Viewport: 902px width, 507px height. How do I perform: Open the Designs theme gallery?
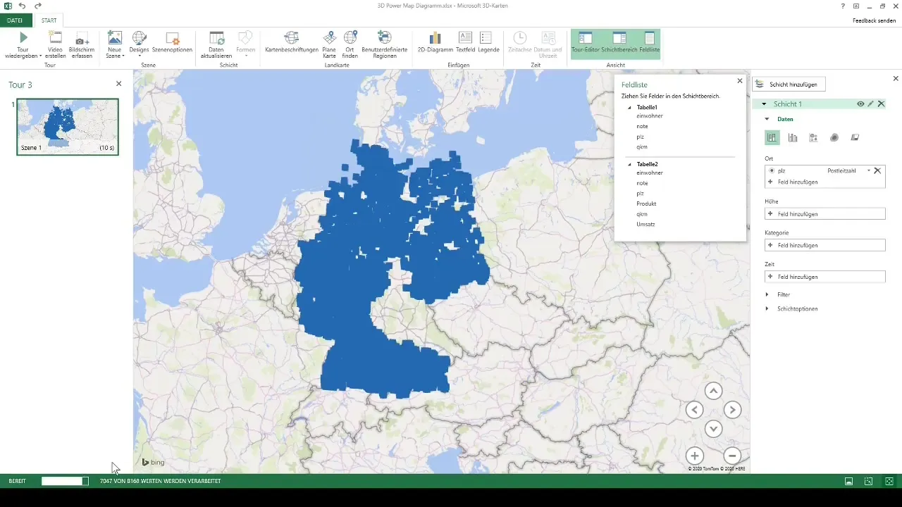pos(140,44)
